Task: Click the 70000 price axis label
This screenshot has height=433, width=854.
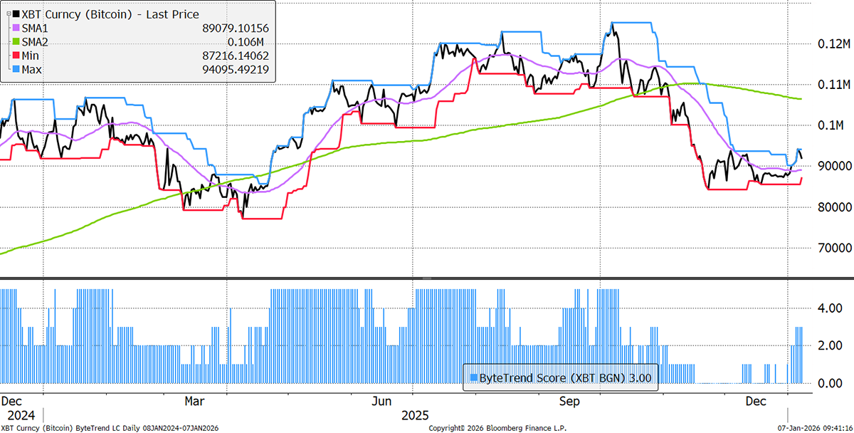Action: [826, 249]
